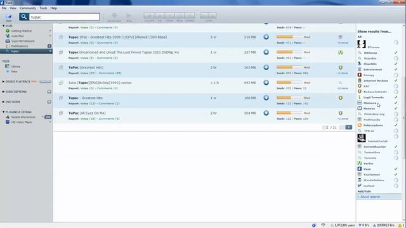Toggle Internet Archive source checkmark

tap(396, 80)
